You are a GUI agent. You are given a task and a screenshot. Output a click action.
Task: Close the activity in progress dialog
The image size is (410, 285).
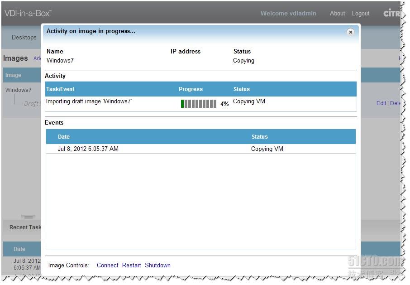pyautogui.click(x=350, y=32)
